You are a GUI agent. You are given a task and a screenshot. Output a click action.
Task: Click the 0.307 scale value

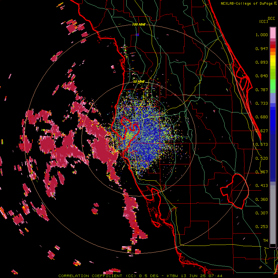point(262,213)
